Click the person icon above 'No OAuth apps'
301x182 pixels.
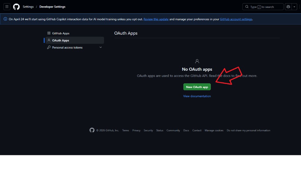tap(197, 61)
